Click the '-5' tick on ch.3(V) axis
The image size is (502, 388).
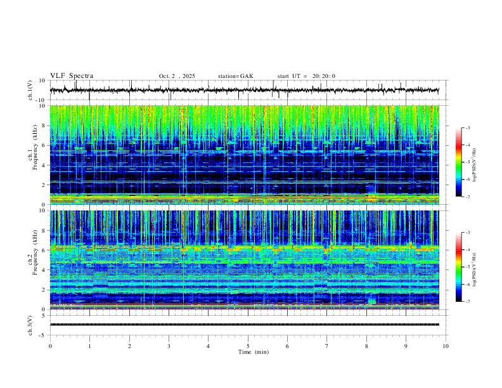tap(42, 335)
